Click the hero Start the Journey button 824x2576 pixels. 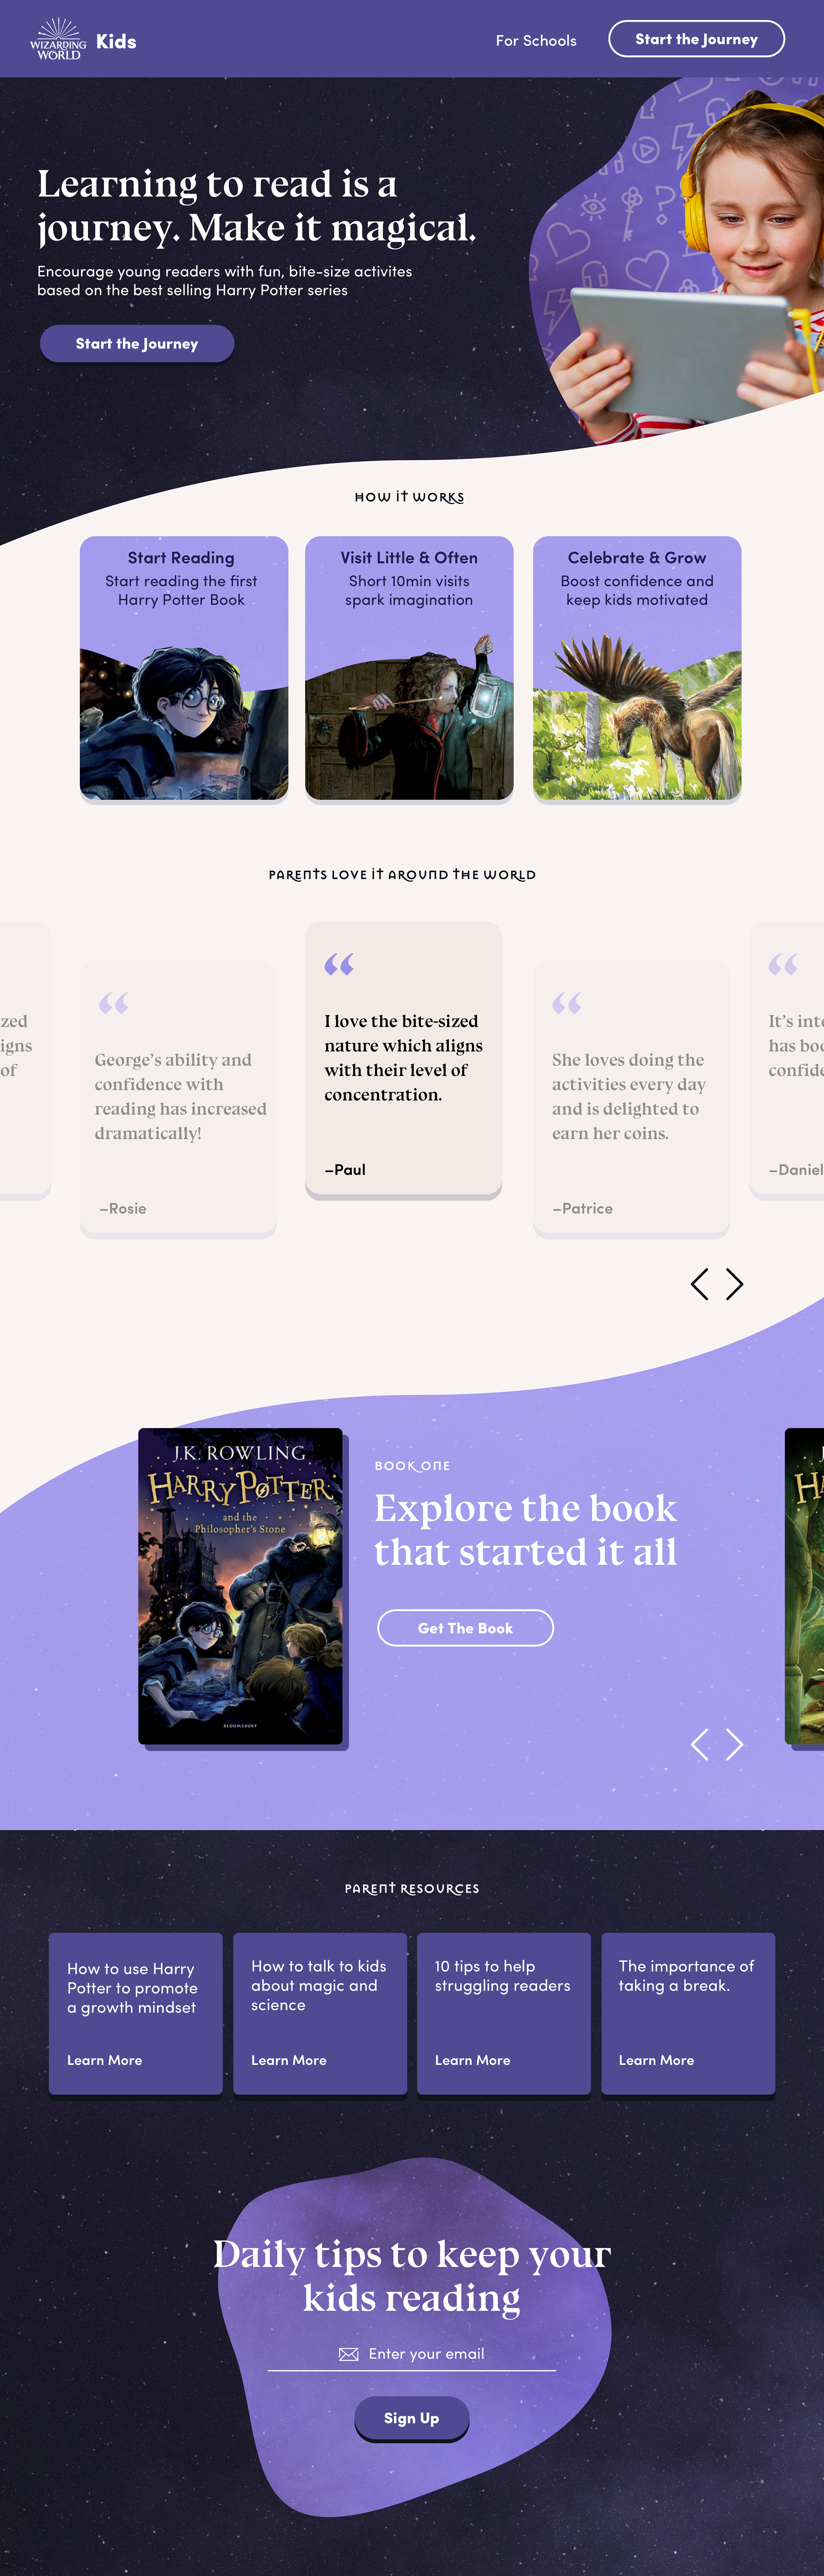click(x=137, y=343)
